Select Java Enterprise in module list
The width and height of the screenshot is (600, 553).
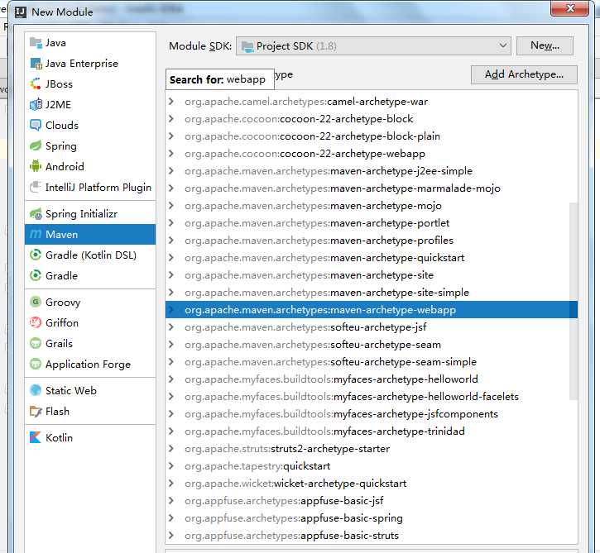coord(90,64)
